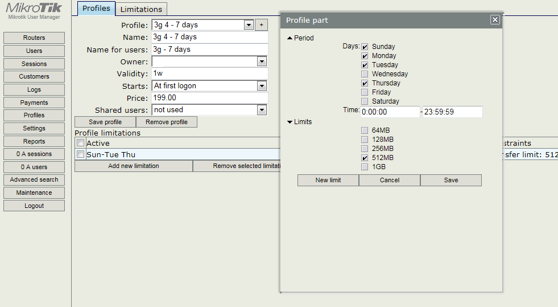Viewport: 558px width, 307px height.
Task: Click Remove selected limitations button
Action: point(237,166)
